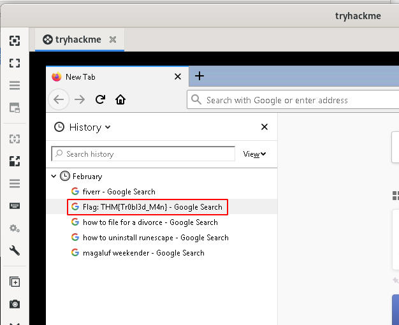Screen dimensions: 399x325
Task: Click the camera screenshot icon in sidebar
Action: click(x=15, y=304)
